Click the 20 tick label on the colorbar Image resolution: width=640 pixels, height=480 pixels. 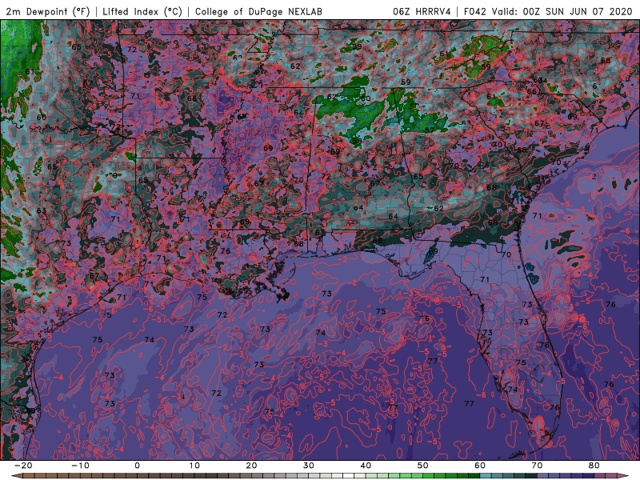coord(251,466)
